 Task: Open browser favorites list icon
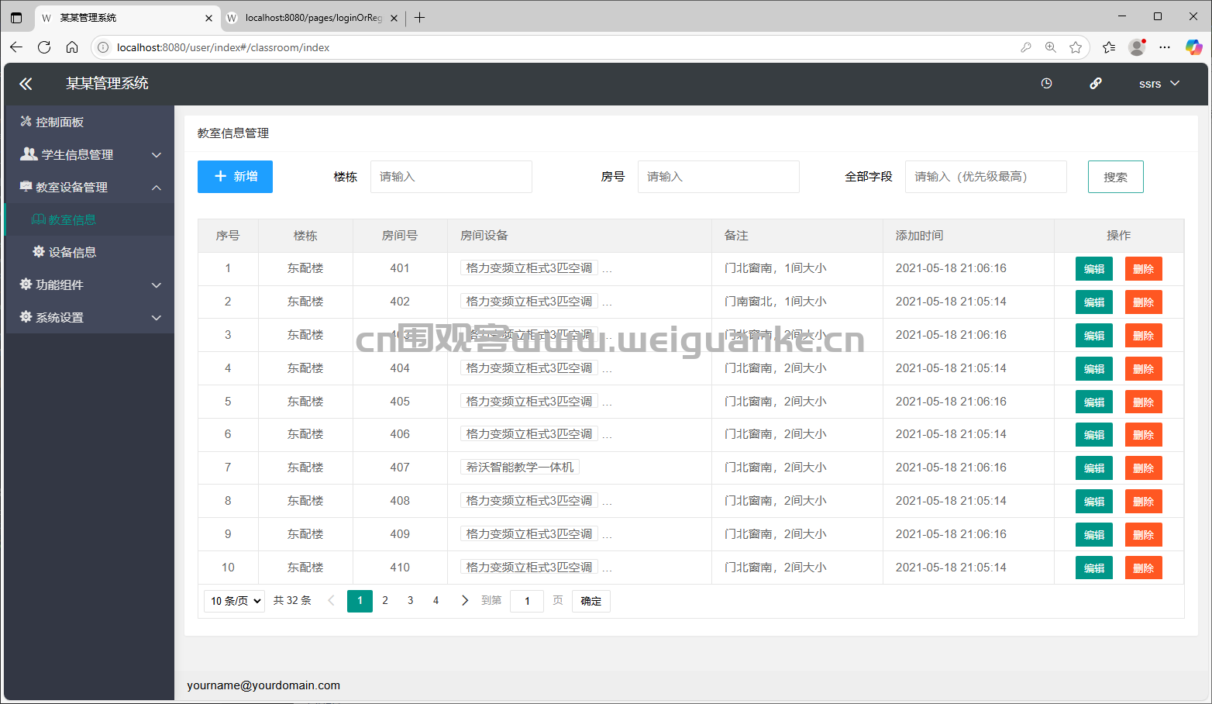point(1109,47)
